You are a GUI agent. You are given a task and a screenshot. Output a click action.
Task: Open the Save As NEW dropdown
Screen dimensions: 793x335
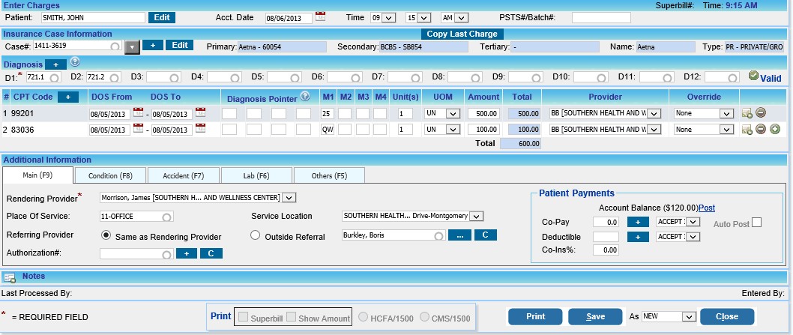tap(690, 317)
